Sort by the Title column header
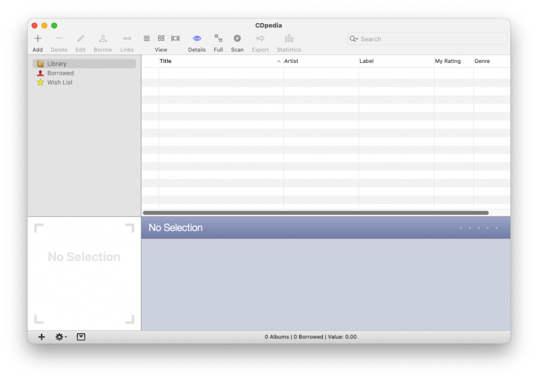This screenshot has height=380, width=538. coord(221,61)
